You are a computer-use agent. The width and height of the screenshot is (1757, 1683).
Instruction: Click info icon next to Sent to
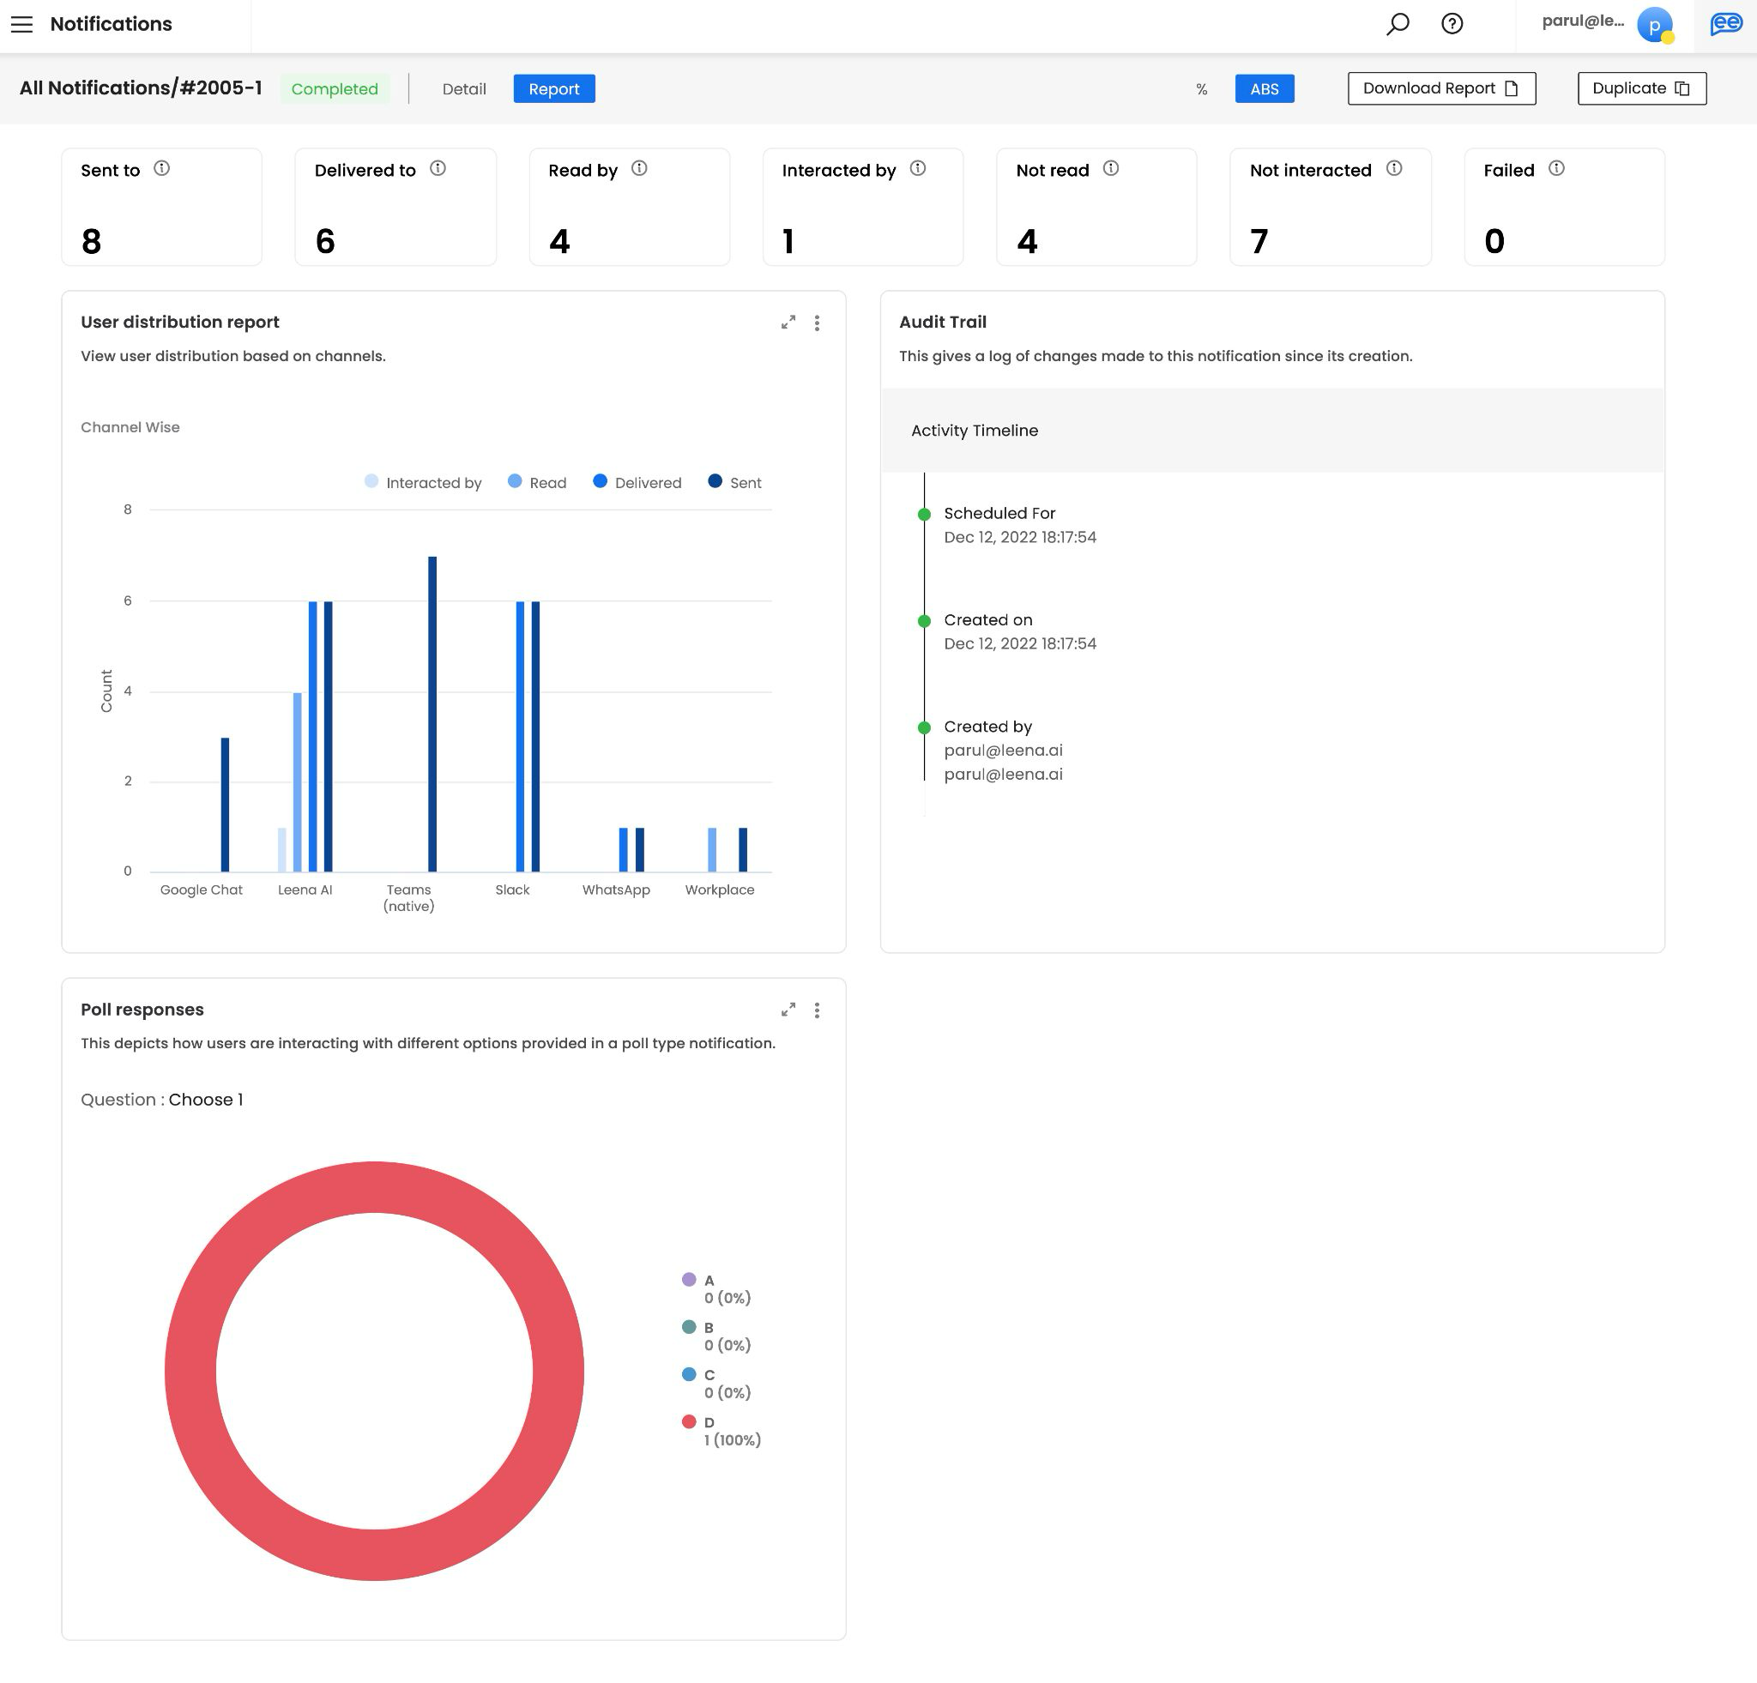161,168
